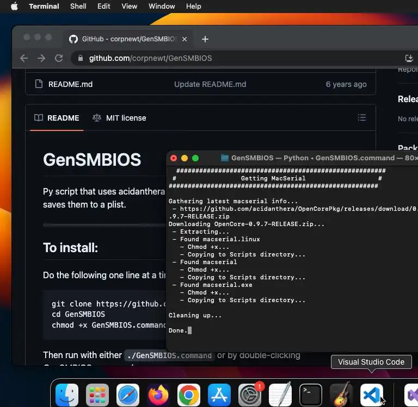Click the Found macserial.linux line

click(x=220, y=239)
